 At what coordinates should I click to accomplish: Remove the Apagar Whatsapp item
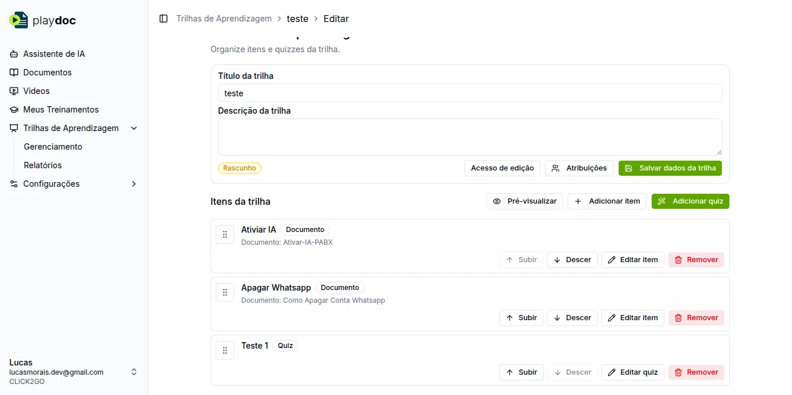[696, 318]
